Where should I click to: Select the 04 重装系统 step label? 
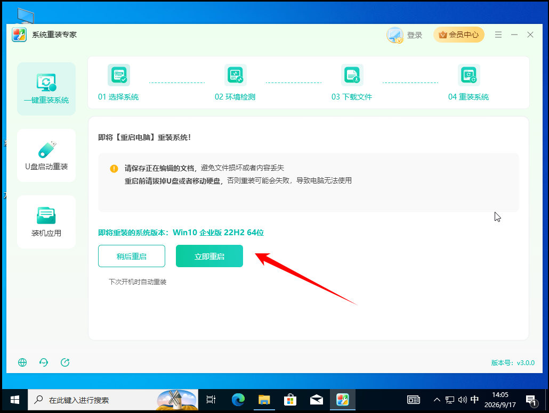click(x=469, y=97)
